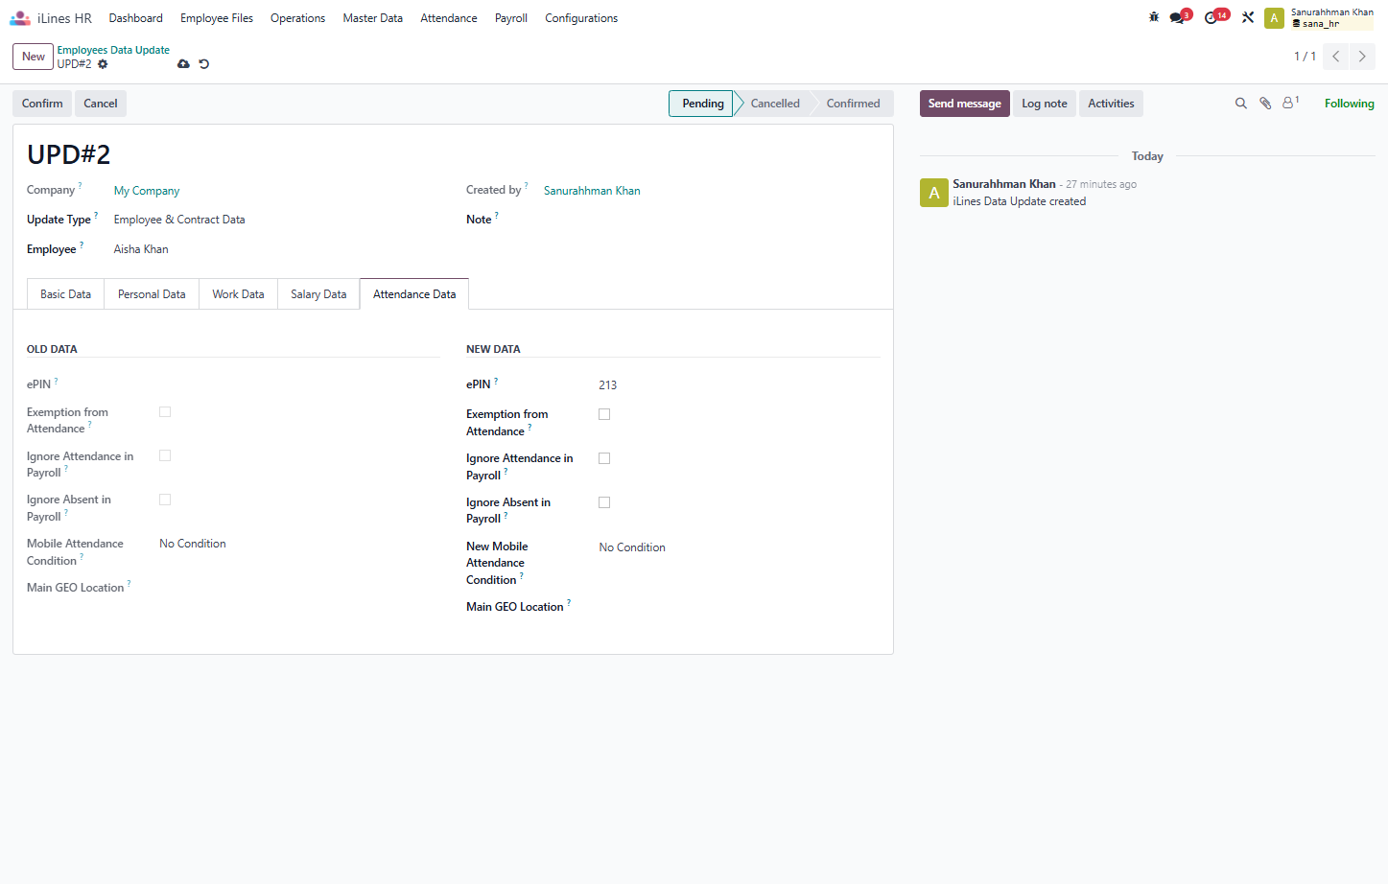Select the Confirmed status stage
Screen dimensions: 1388x884
(853, 104)
